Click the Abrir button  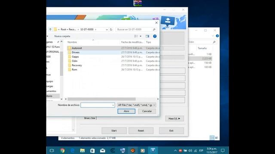point(126,111)
